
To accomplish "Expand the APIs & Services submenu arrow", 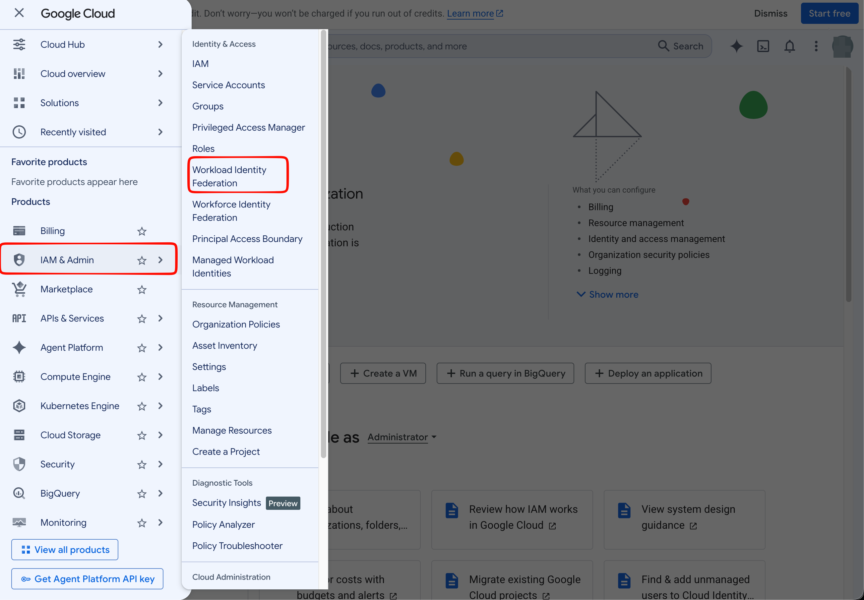I will pyautogui.click(x=160, y=319).
